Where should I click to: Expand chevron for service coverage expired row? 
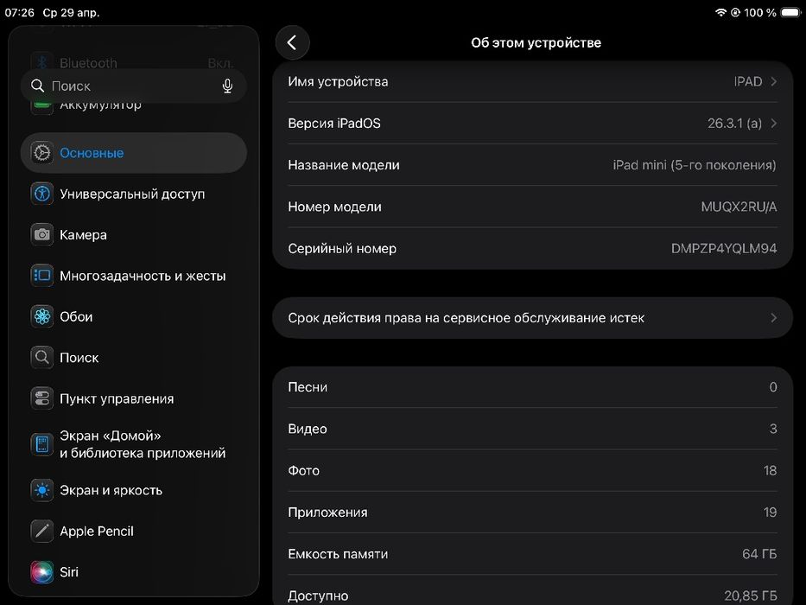[x=774, y=317]
